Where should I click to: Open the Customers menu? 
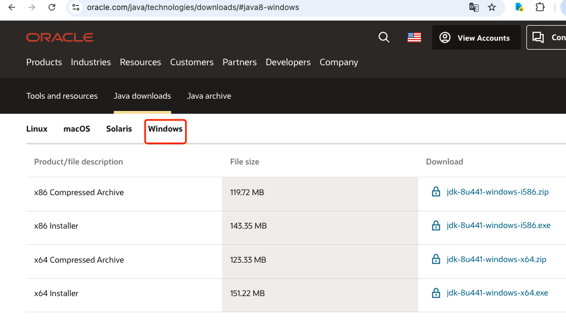[192, 62]
